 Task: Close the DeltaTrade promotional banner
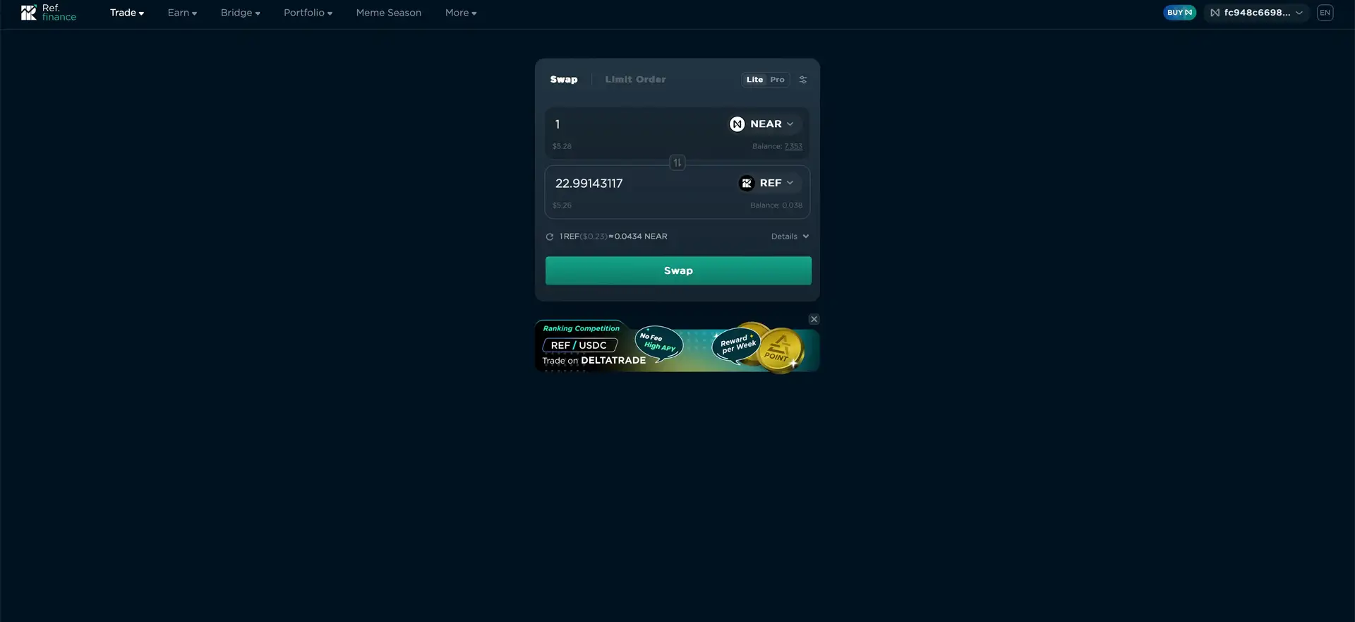coord(814,320)
